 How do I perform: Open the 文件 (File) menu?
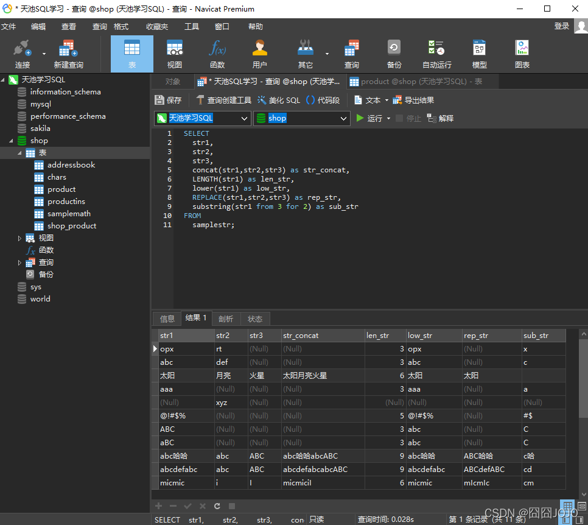(x=9, y=27)
